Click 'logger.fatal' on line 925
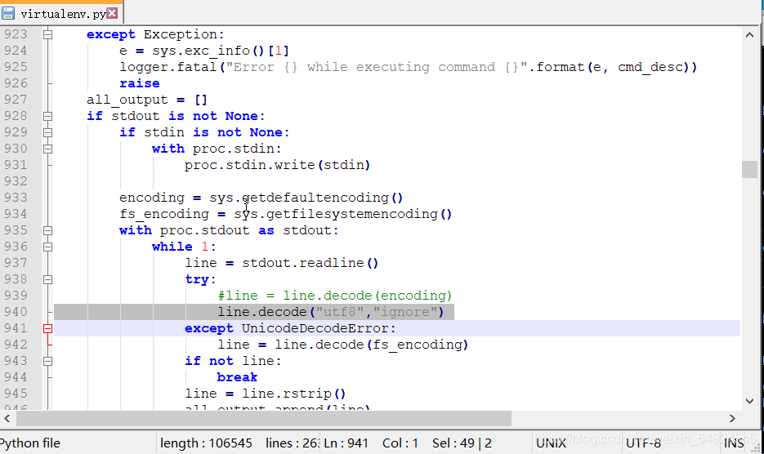The image size is (764, 454). click(168, 67)
